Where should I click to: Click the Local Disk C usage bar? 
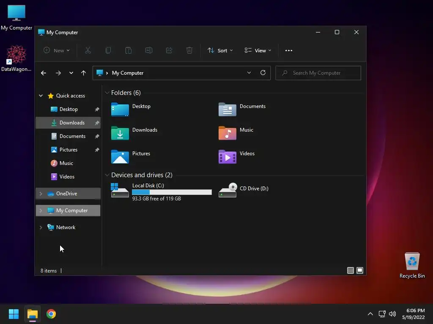[x=172, y=192]
